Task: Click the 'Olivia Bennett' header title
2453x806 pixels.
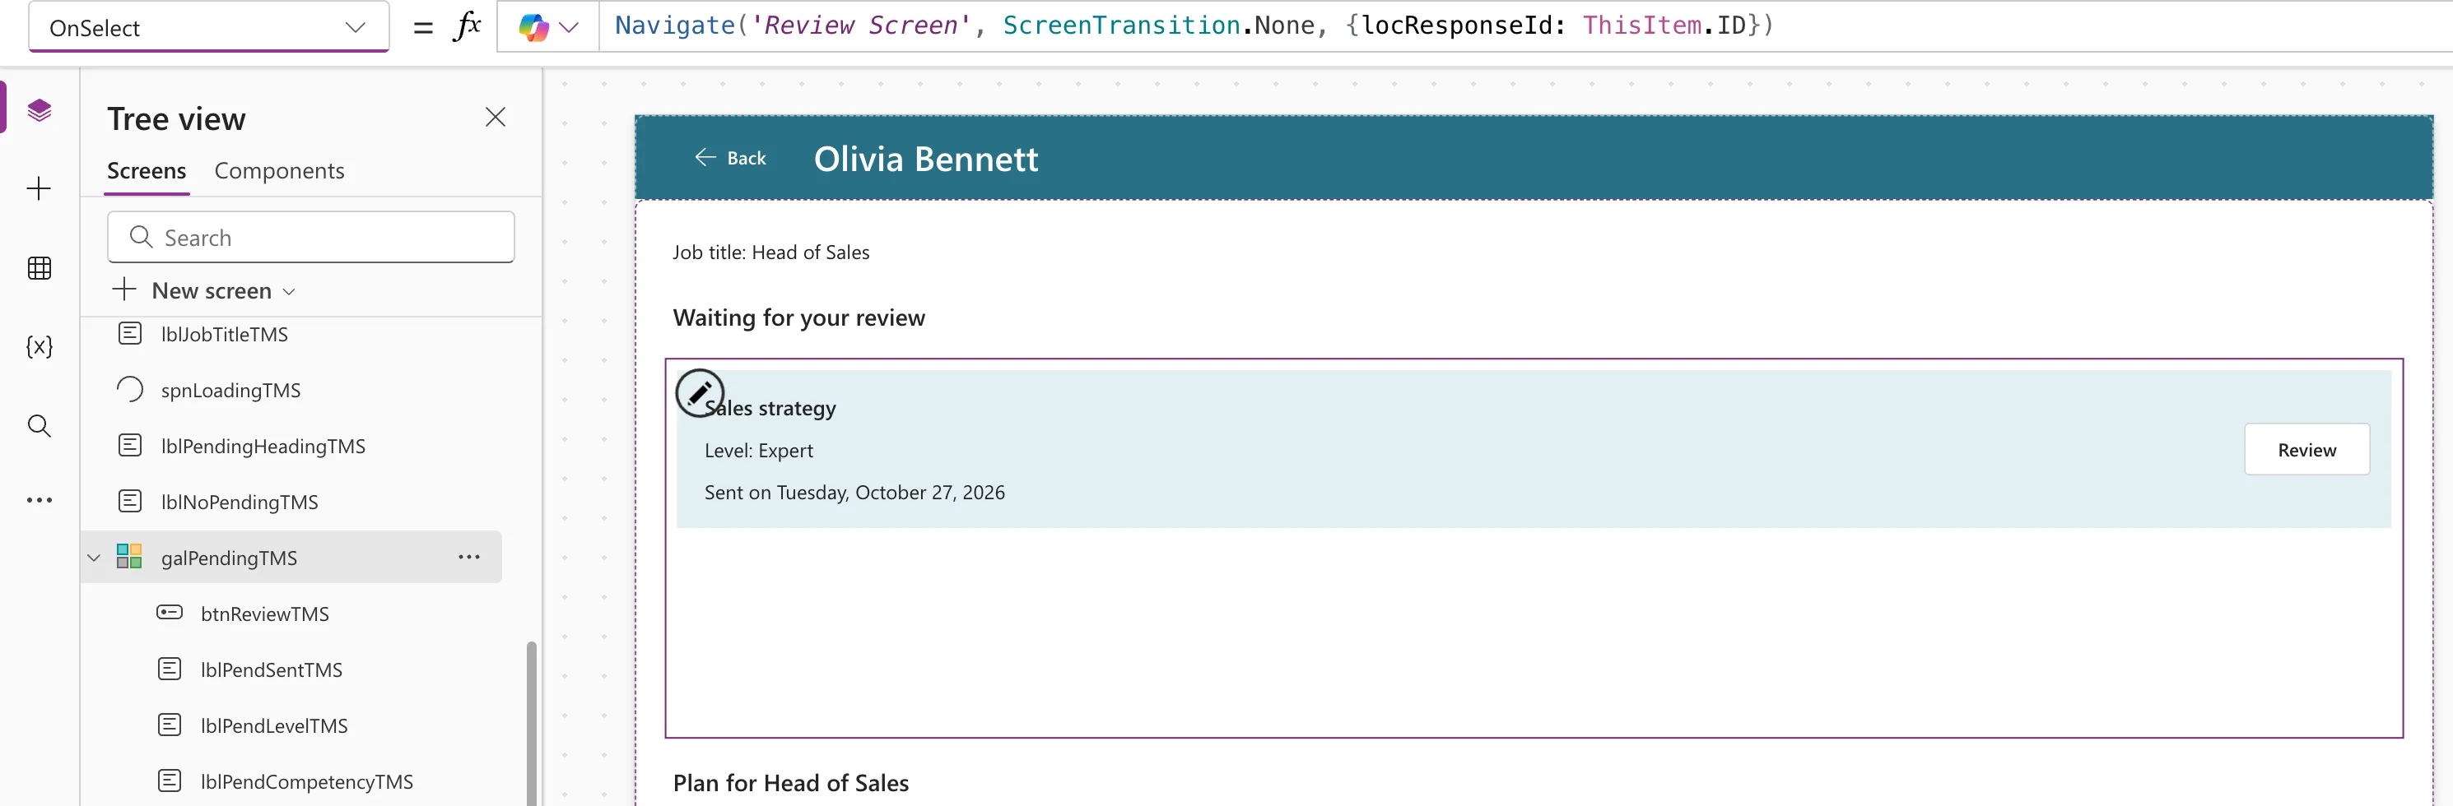Action: coord(925,159)
